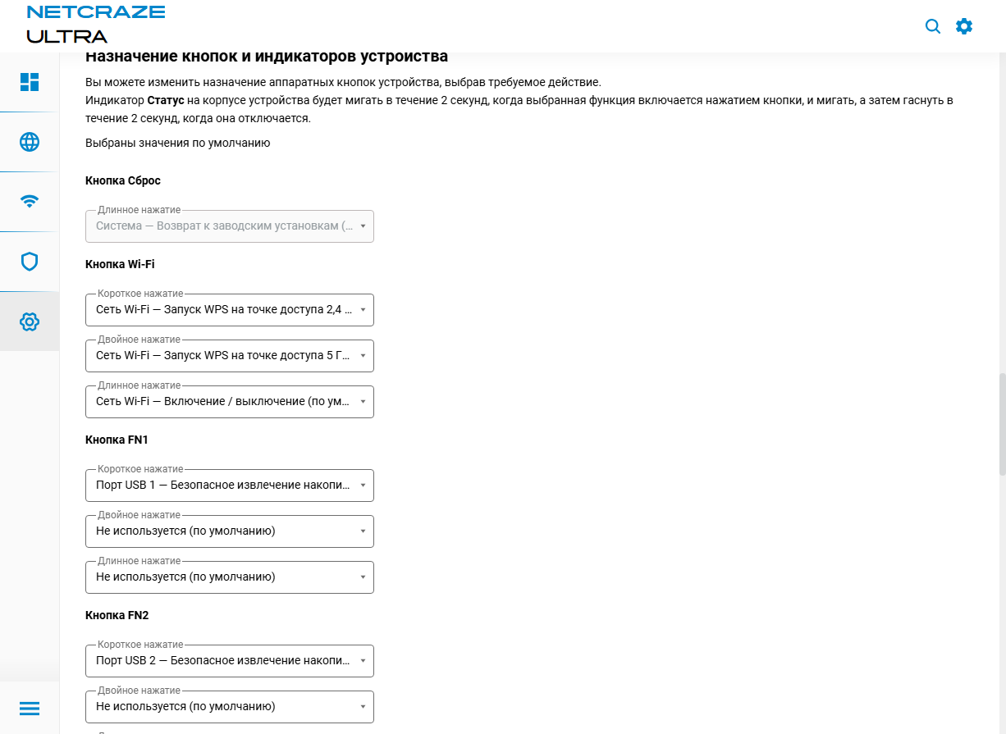Open FN1 long press dropdown
The width and height of the screenshot is (1006, 734).
[x=230, y=577]
